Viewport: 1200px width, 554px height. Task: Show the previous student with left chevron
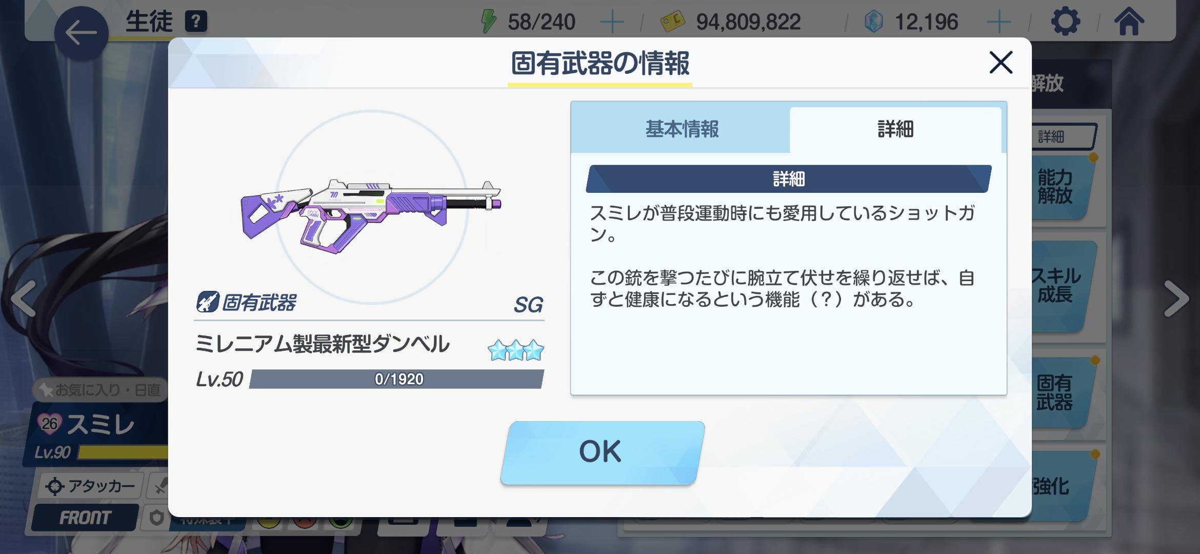[22, 298]
